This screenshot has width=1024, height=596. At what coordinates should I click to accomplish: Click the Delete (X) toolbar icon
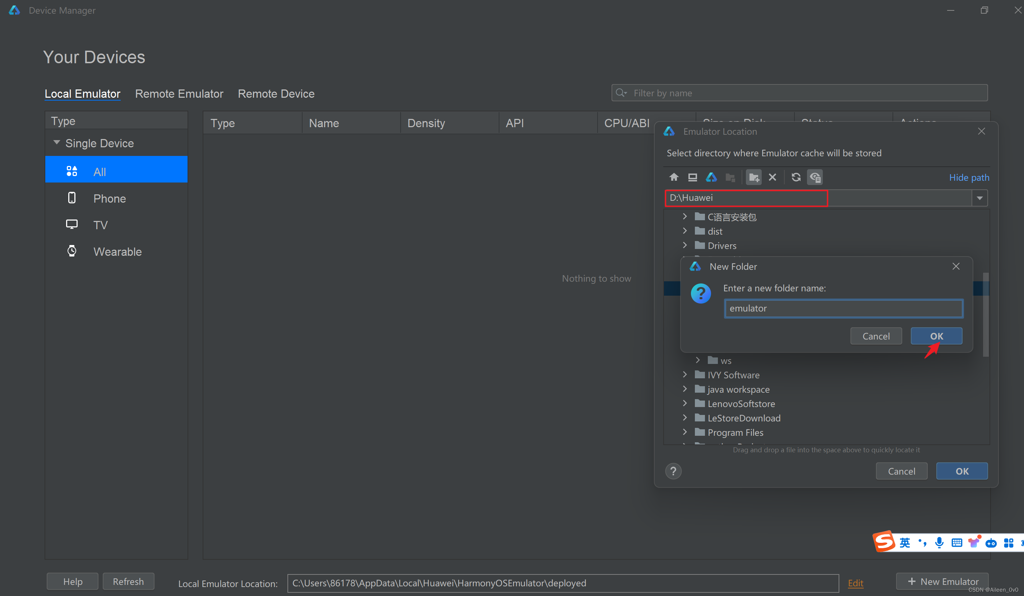[772, 177]
